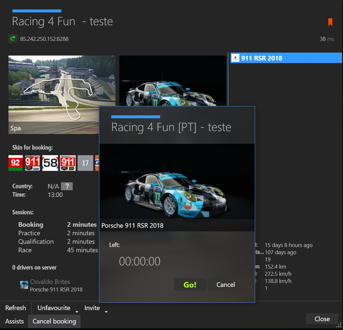
Task: Click the 152.4 km distance value
Action: click(x=276, y=267)
